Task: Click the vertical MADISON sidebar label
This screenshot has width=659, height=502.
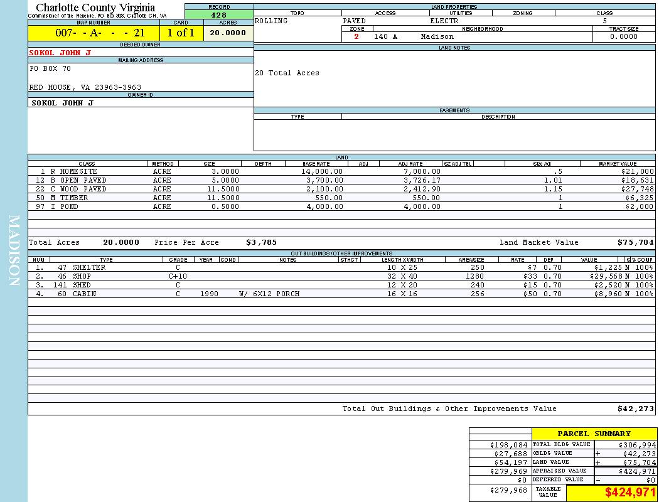Action: (14, 251)
